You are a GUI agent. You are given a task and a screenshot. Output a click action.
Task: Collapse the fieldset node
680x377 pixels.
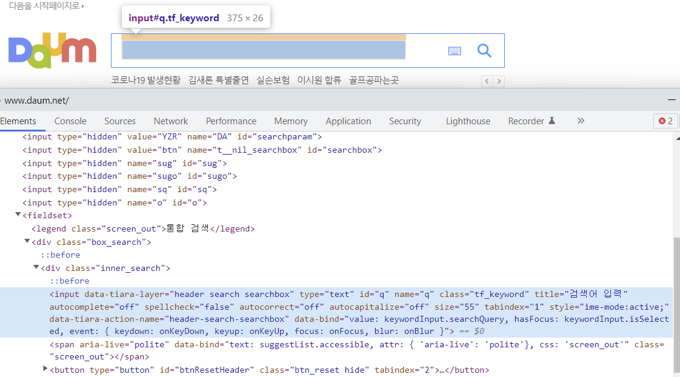(18, 215)
